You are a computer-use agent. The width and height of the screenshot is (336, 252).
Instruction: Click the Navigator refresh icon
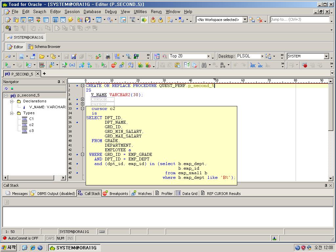point(6,89)
